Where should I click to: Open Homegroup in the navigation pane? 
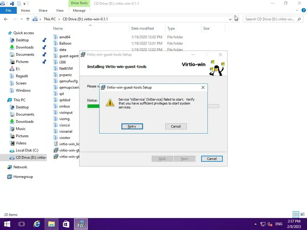click(x=23, y=177)
